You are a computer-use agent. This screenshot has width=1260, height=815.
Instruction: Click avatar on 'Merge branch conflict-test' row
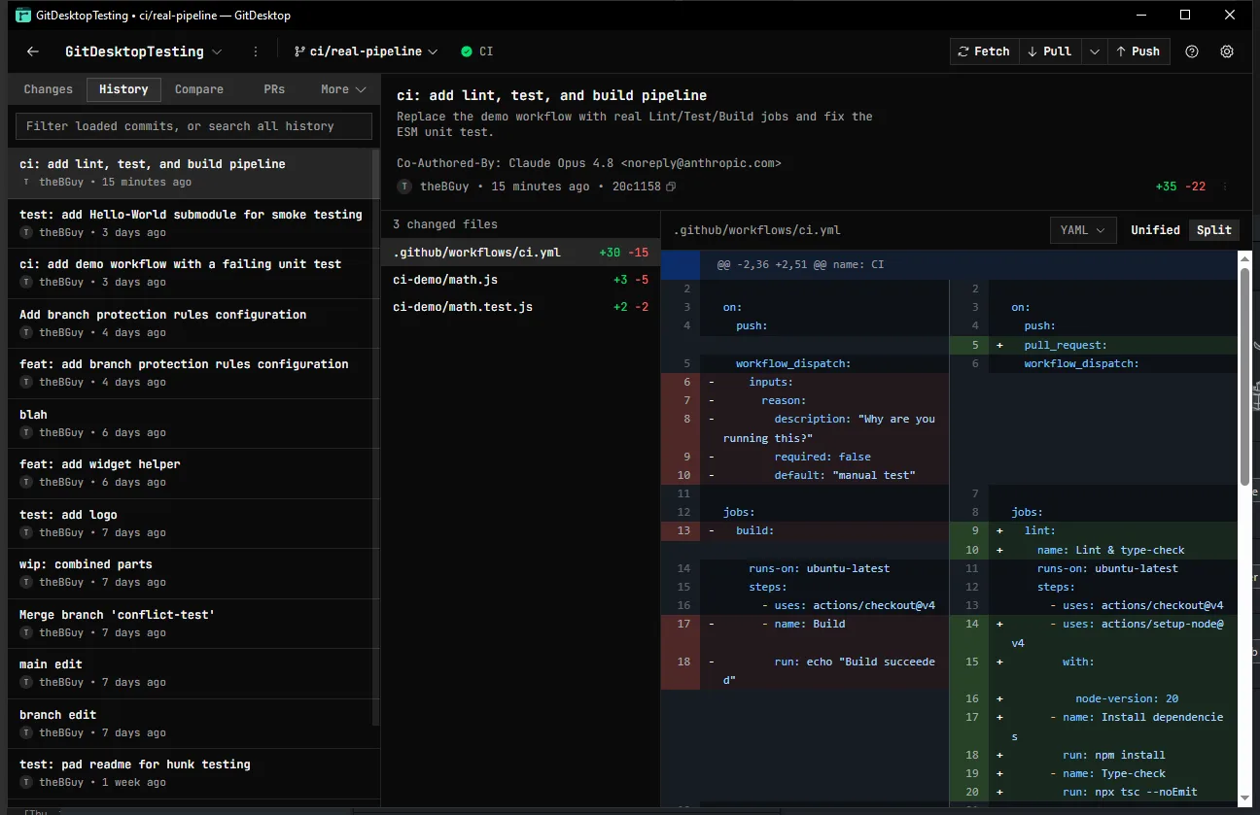pos(26,633)
